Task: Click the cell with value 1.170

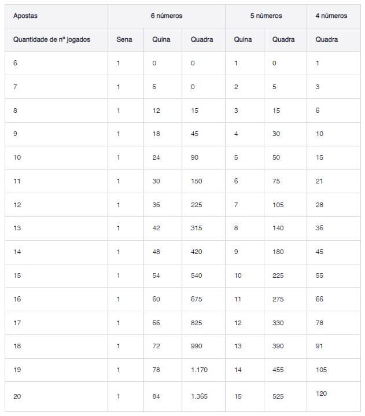Action: [x=199, y=370]
